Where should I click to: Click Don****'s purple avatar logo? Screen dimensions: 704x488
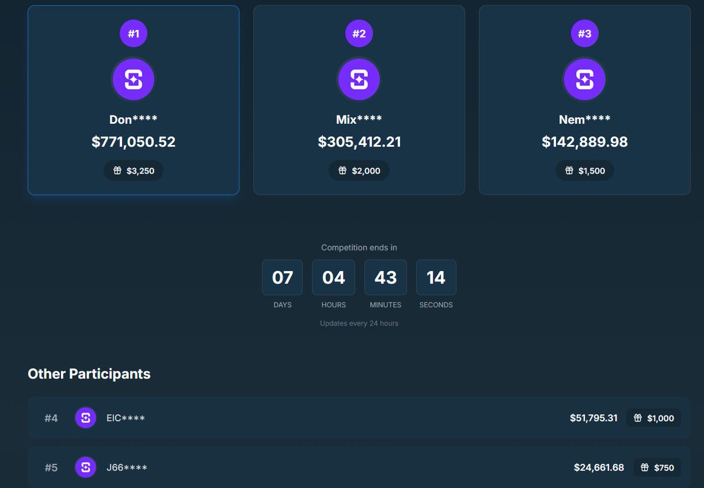[133, 79]
